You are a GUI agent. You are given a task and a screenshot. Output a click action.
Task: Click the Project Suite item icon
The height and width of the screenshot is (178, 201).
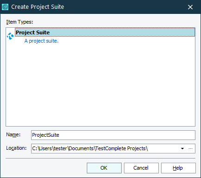pyautogui.click(x=10, y=36)
